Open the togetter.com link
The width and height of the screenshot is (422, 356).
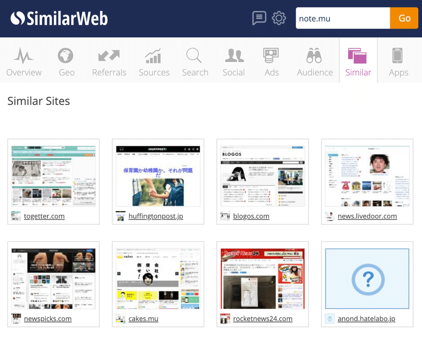click(x=44, y=216)
